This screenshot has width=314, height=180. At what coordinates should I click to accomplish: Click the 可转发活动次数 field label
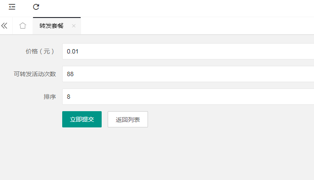tap(35, 74)
